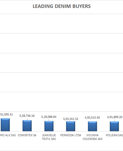Screen dimensions: 123x151
Task: Click the VICUNHA COLOMBIA SAS bar
Action: click(92, 126)
